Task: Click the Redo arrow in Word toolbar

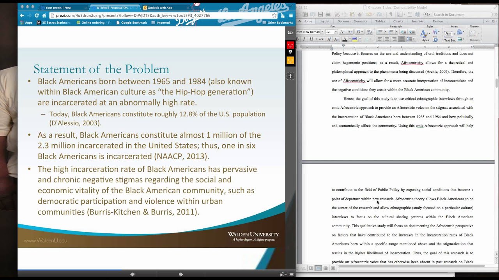Action: (379, 14)
